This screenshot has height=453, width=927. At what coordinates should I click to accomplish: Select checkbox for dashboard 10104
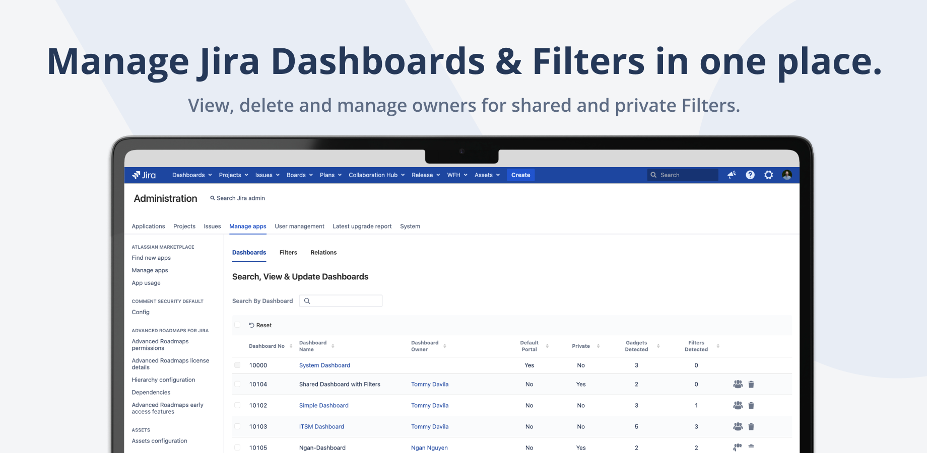pyautogui.click(x=237, y=384)
